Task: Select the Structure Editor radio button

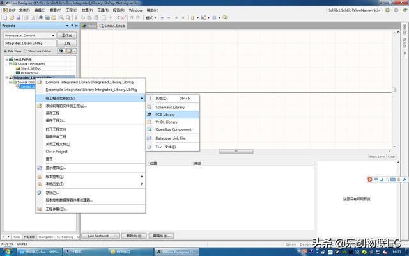Action: [26, 51]
